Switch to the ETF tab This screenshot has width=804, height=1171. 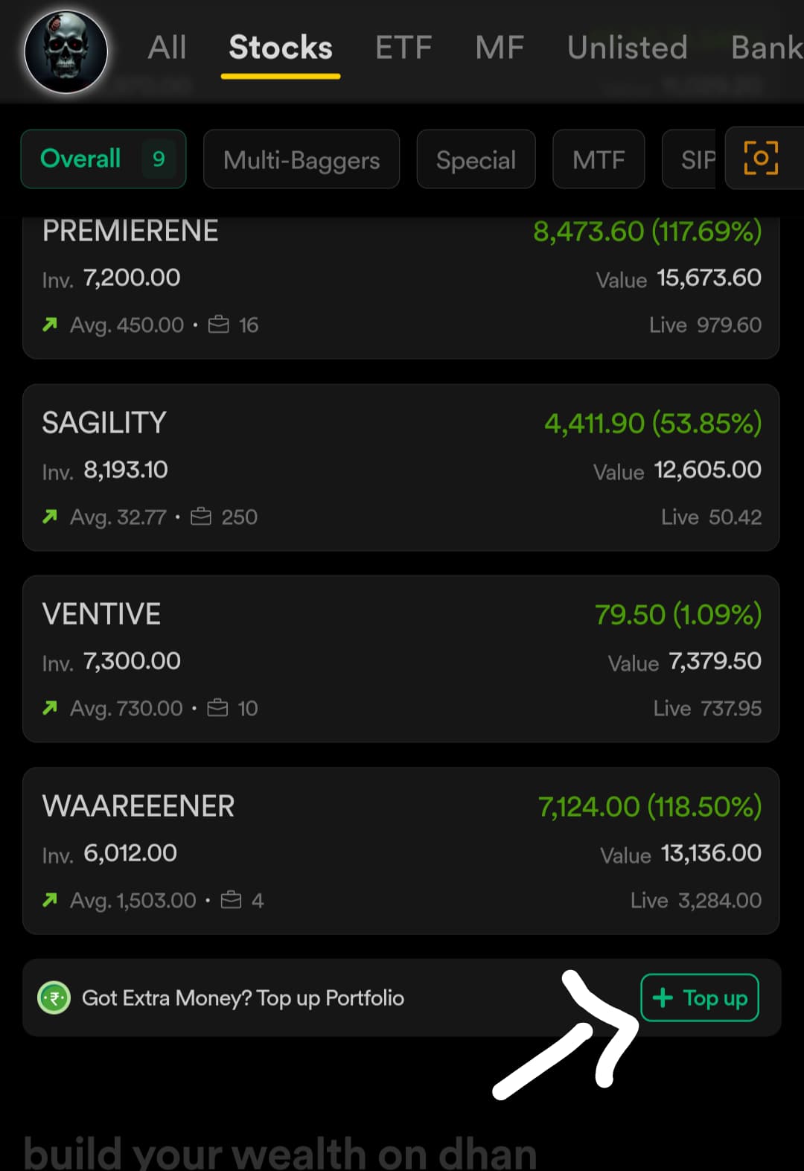click(x=403, y=48)
